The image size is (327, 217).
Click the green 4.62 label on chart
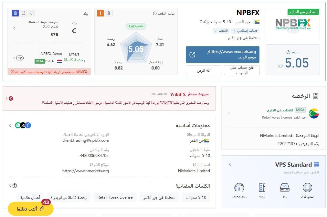click(136, 26)
